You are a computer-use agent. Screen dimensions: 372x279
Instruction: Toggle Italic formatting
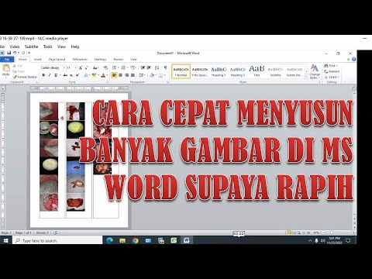click(x=50, y=75)
